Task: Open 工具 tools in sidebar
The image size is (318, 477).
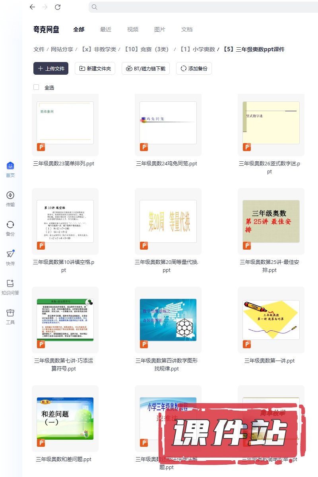Action: click(x=10, y=316)
